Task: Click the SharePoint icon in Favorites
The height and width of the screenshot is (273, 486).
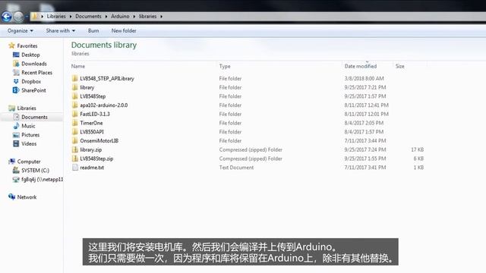Action: point(16,90)
